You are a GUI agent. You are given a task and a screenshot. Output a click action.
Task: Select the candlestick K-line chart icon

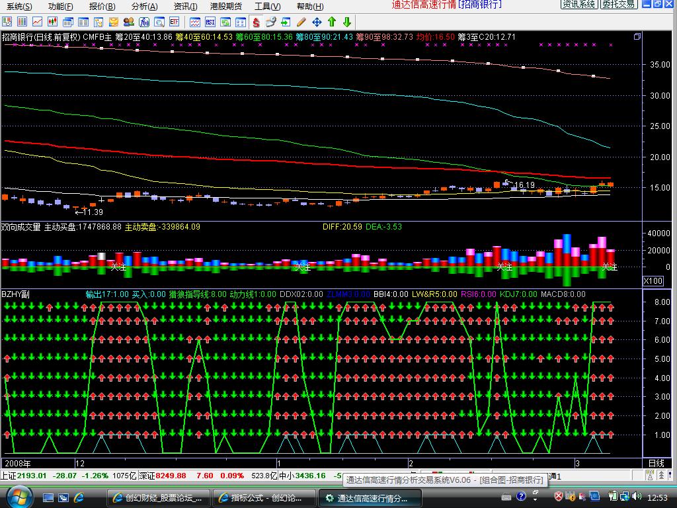tap(52, 22)
